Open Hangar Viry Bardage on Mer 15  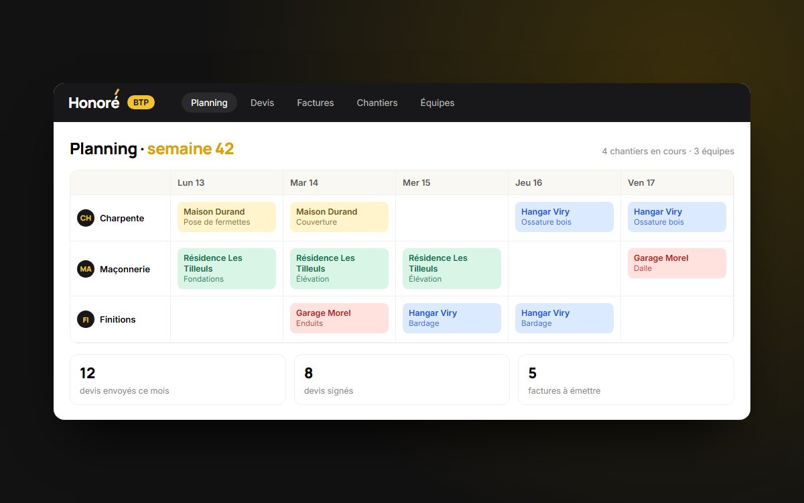tap(452, 318)
